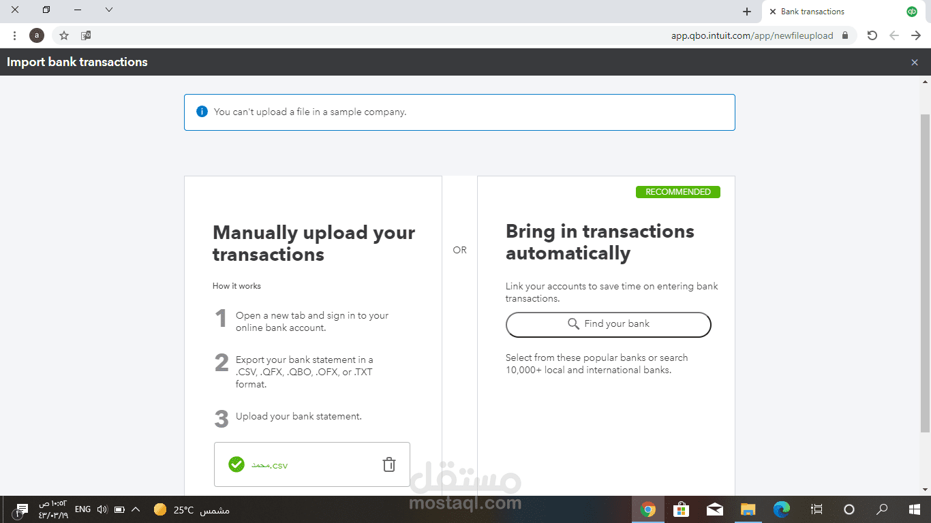The width and height of the screenshot is (931, 523).
Task: Open Microsoft Store from the taskbar
Action: pos(681,509)
